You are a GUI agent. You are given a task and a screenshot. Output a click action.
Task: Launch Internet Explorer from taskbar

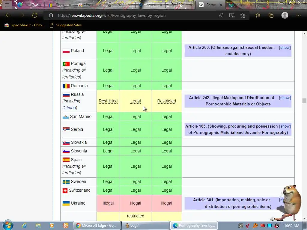[24, 226]
